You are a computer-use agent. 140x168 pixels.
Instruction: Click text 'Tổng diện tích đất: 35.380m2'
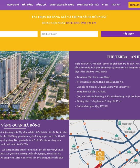(x=91, y=92)
